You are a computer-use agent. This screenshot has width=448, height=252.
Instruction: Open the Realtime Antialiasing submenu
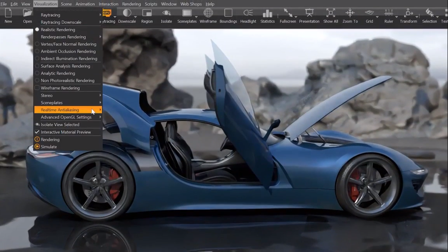click(68, 110)
